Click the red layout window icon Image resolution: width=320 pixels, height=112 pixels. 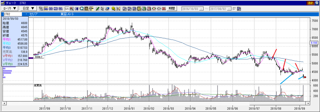[149, 8]
